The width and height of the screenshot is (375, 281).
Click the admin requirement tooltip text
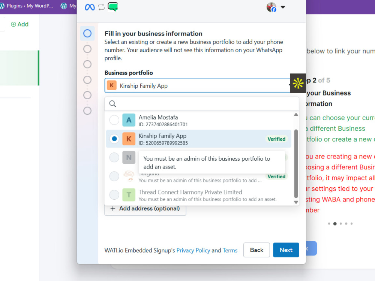point(207,163)
